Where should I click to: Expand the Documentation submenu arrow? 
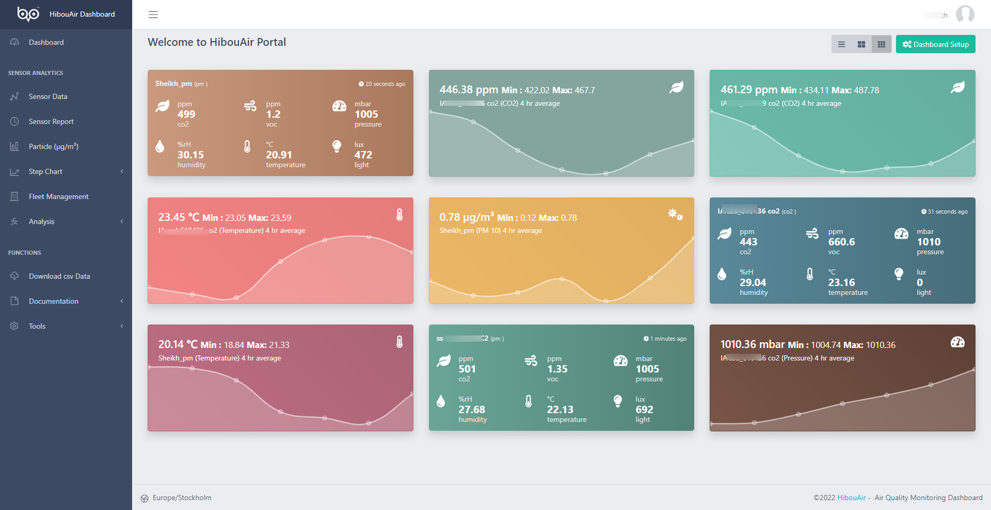[x=122, y=301]
